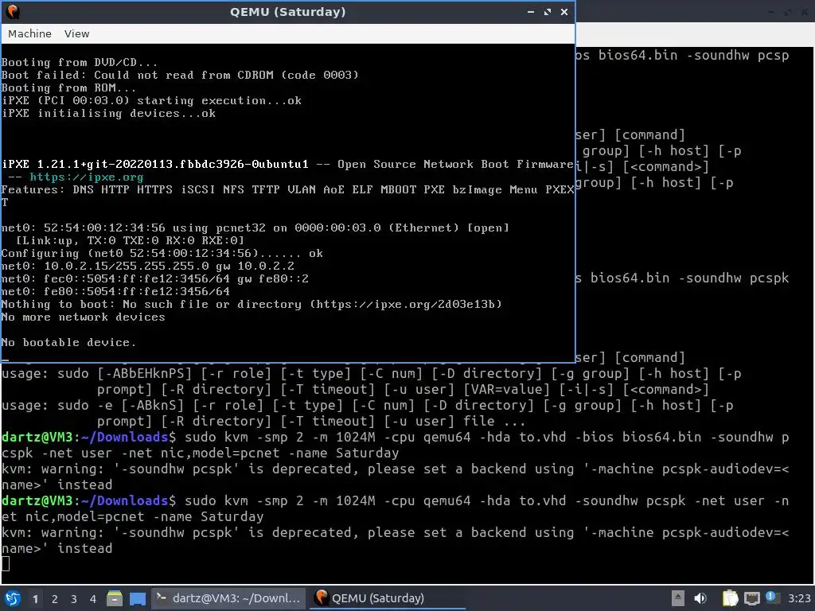Close the QEMU (Saturday) window
Screen dimensions: 815x611
(564, 11)
